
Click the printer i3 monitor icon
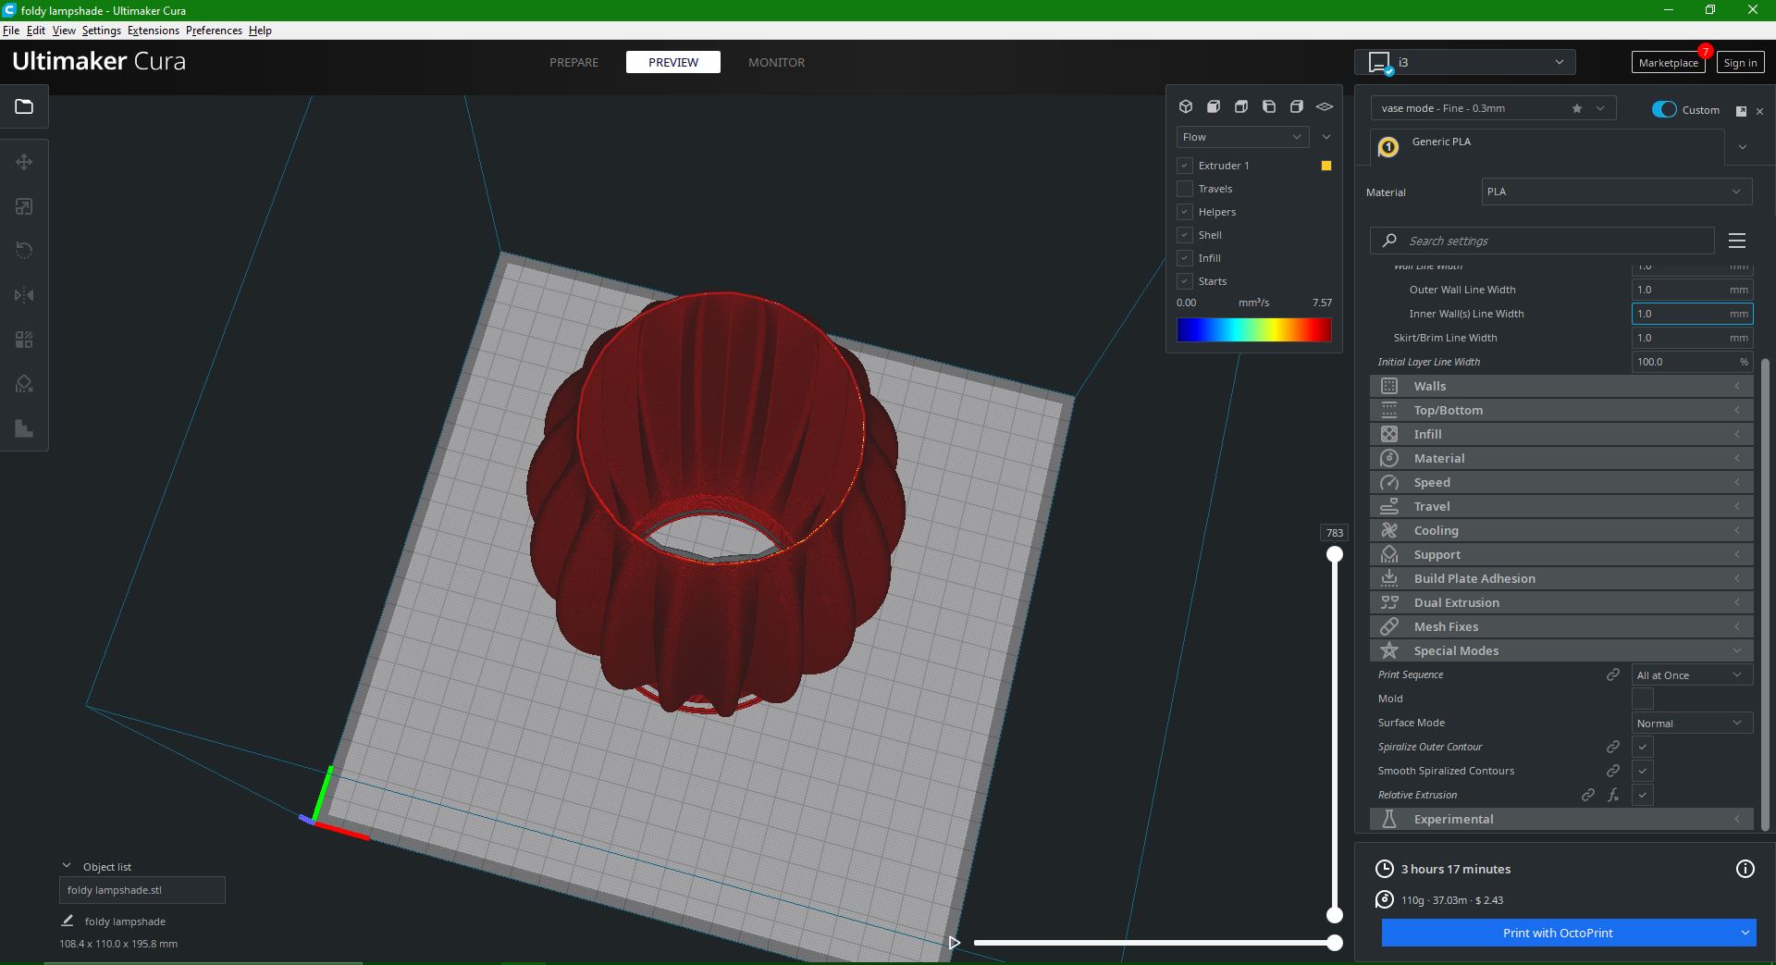[1380, 63]
